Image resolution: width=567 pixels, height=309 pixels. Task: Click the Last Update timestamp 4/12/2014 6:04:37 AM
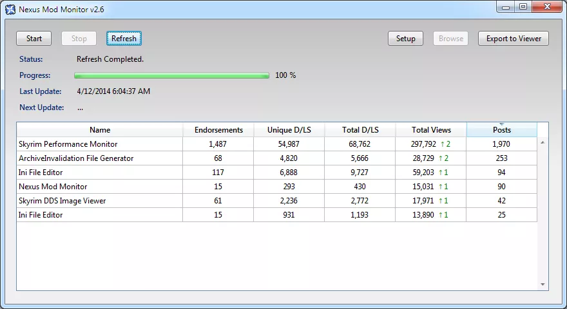(113, 91)
